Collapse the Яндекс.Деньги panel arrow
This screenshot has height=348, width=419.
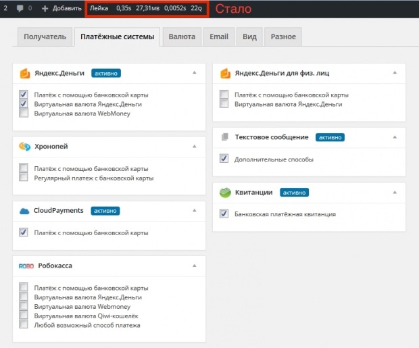tap(194, 72)
